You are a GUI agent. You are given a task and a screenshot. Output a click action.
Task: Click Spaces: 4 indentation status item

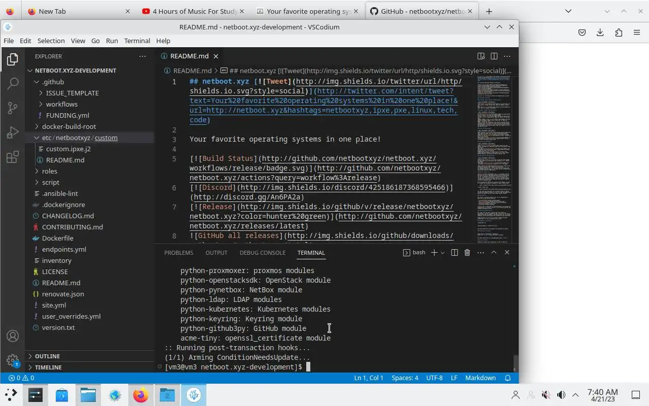(x=405, y=378)
